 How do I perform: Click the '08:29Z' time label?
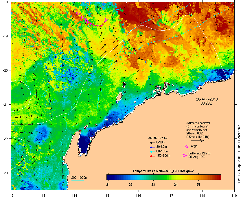click(207, 103)
